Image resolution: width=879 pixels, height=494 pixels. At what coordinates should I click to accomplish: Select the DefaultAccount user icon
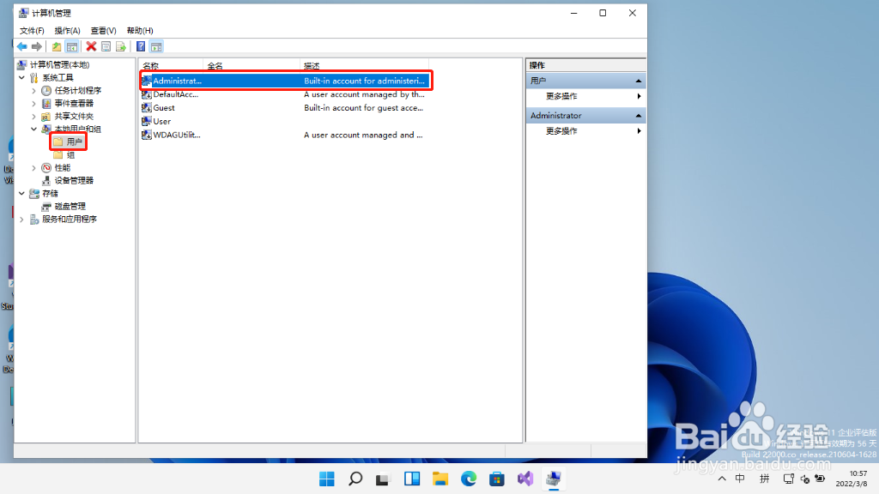point(147,94)
